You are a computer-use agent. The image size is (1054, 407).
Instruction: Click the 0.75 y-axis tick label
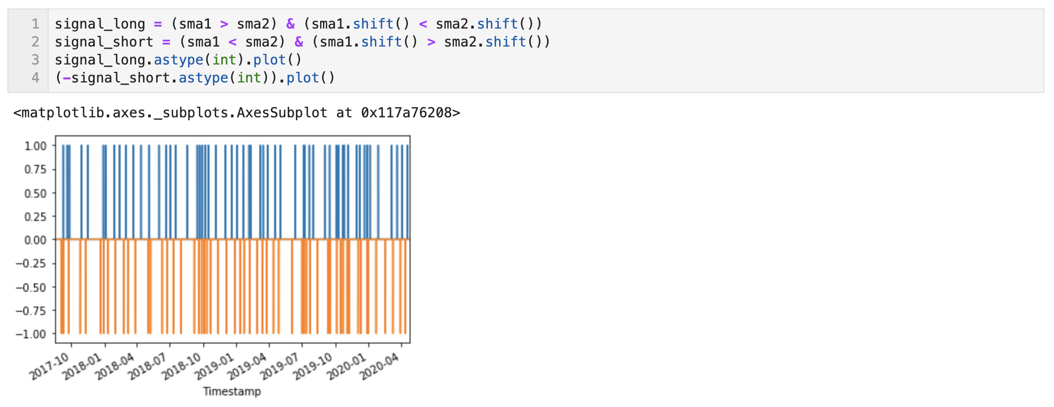(35, 169)
